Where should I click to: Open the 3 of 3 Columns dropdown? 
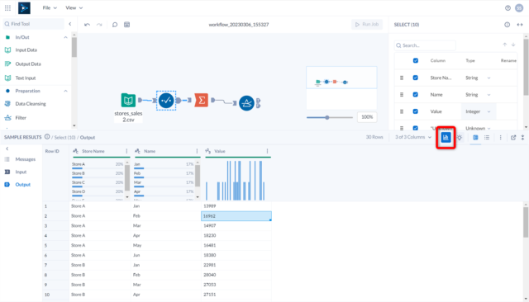pos(413,137)
